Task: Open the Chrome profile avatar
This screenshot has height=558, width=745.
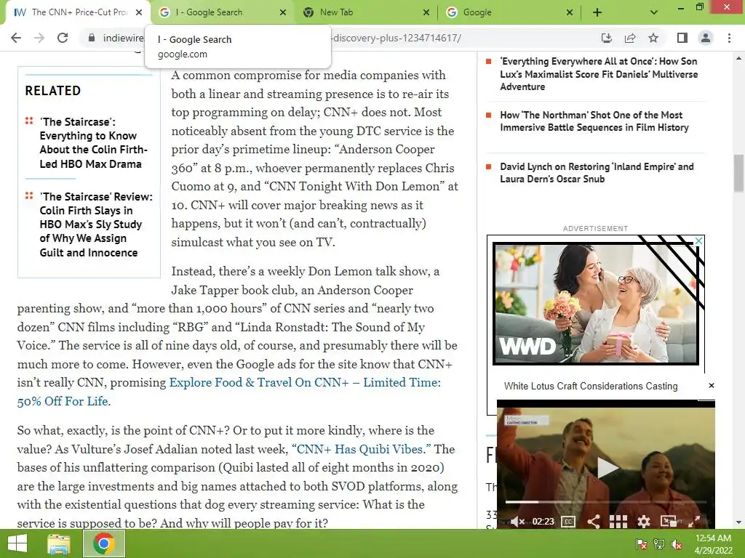Action: point(706,38)
